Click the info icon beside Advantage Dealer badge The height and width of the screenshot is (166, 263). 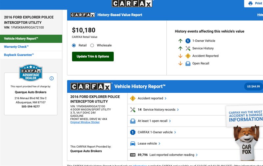[x=51, y=78]
